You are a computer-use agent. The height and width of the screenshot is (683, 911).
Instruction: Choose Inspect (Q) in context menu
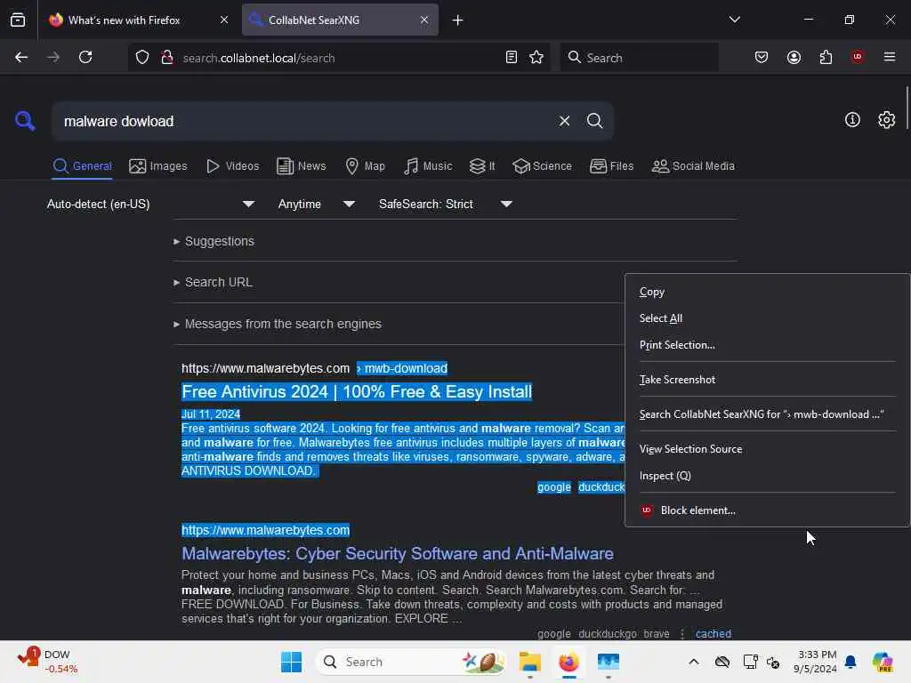coord(767,476)
